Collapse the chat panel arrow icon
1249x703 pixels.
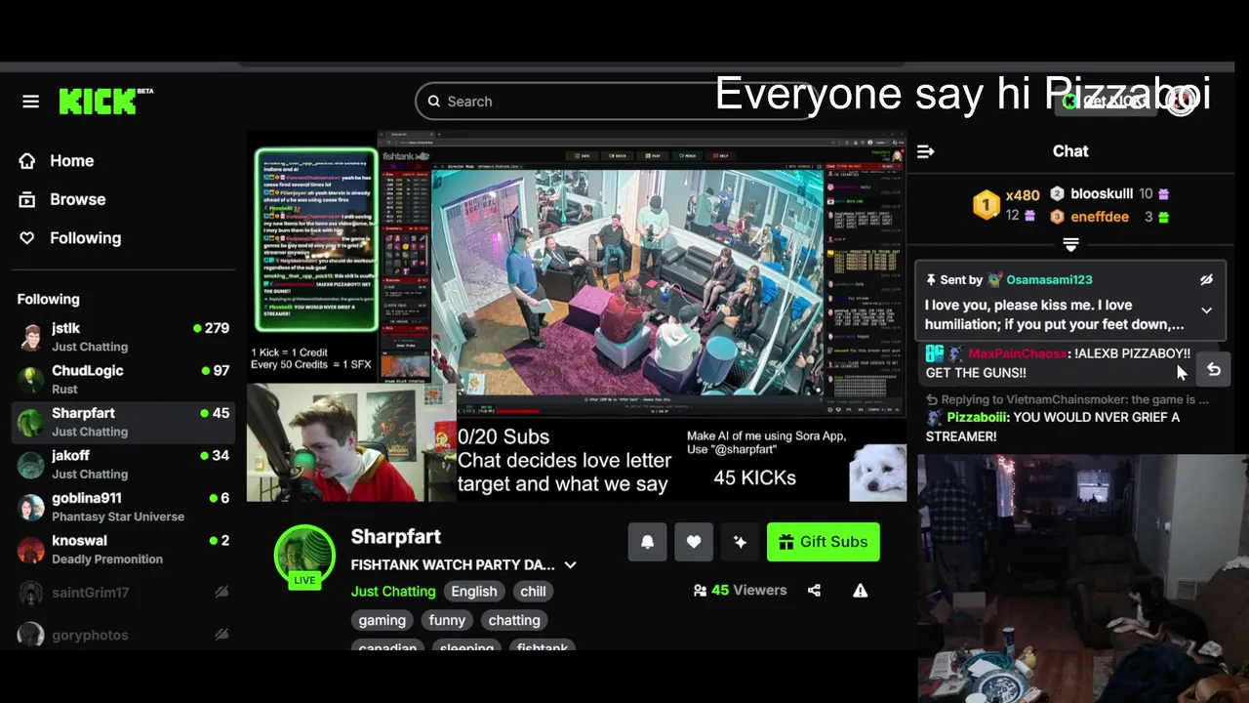(926, 151)
